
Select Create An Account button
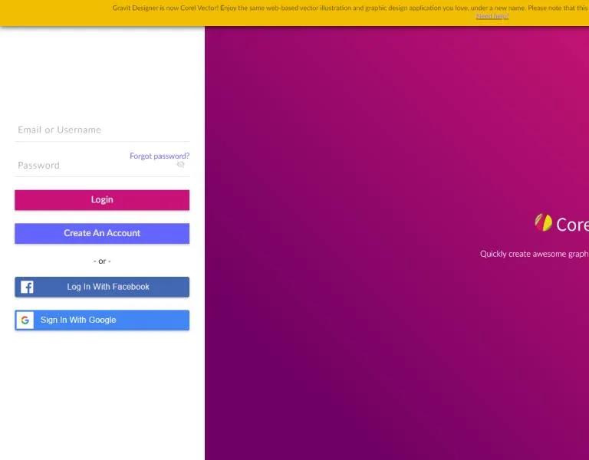pos(102,233)
